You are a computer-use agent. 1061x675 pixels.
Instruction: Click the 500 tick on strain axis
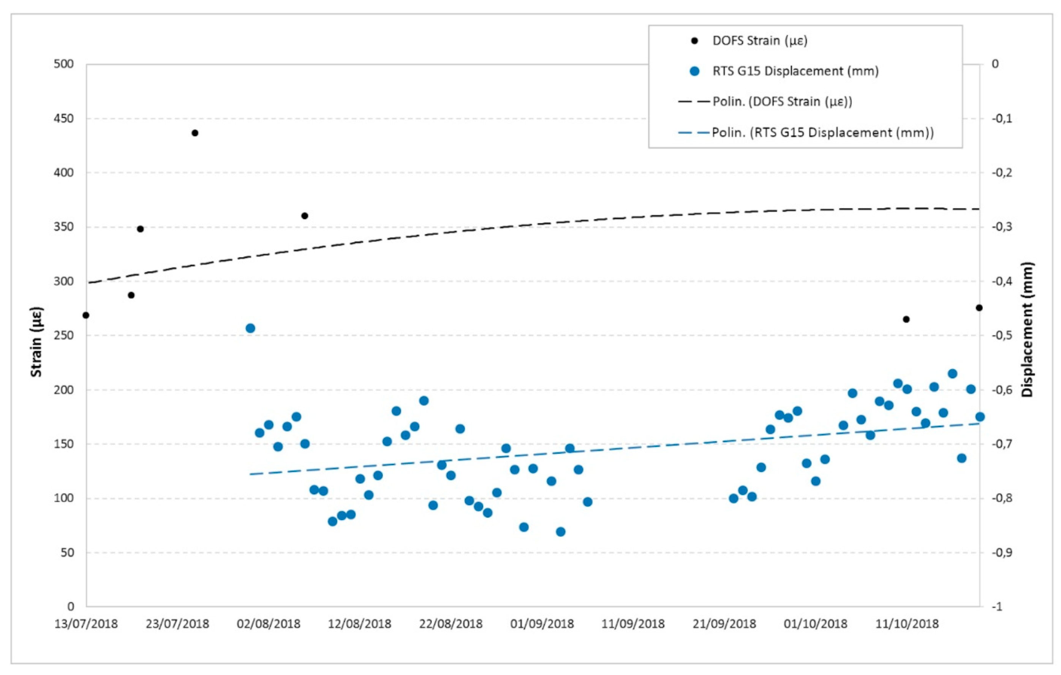point(63,64)
